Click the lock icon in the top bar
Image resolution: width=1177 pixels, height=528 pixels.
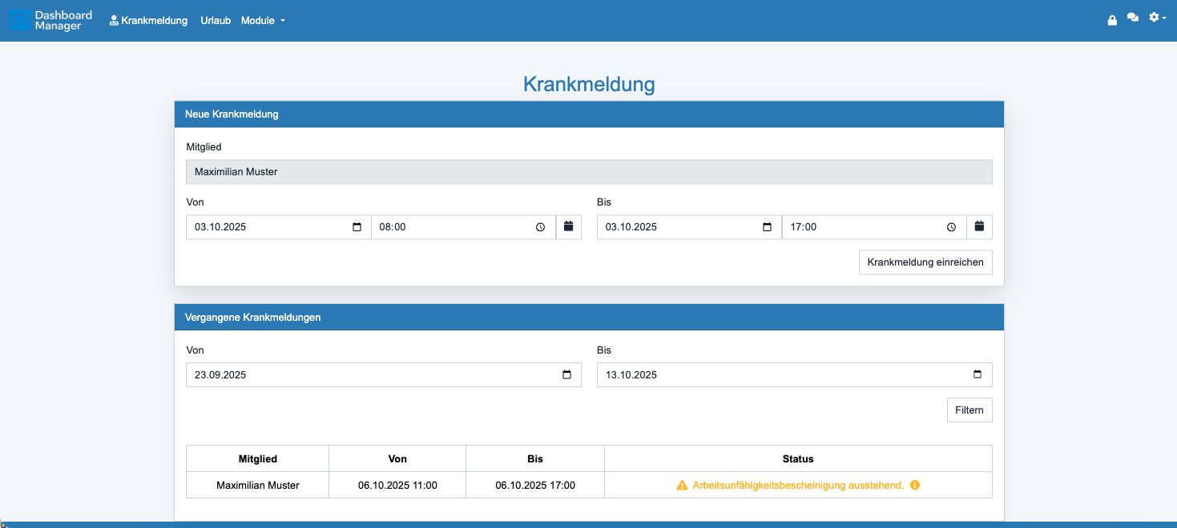1112,20
